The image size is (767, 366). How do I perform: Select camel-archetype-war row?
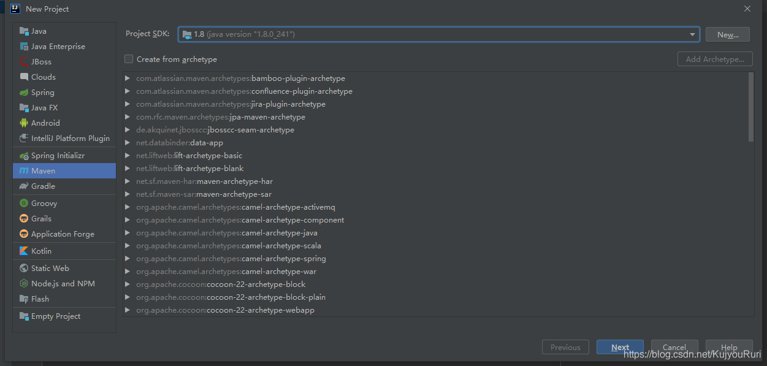point(435,272)
